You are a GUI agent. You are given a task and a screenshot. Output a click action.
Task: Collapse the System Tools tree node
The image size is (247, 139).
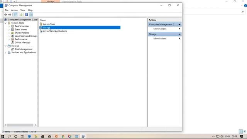[x=5, y=23]
